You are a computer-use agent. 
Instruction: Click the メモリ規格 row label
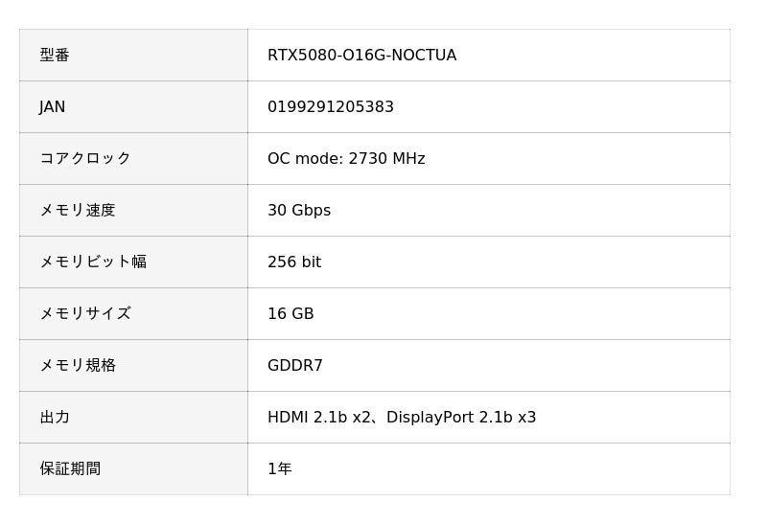(77, 366)
